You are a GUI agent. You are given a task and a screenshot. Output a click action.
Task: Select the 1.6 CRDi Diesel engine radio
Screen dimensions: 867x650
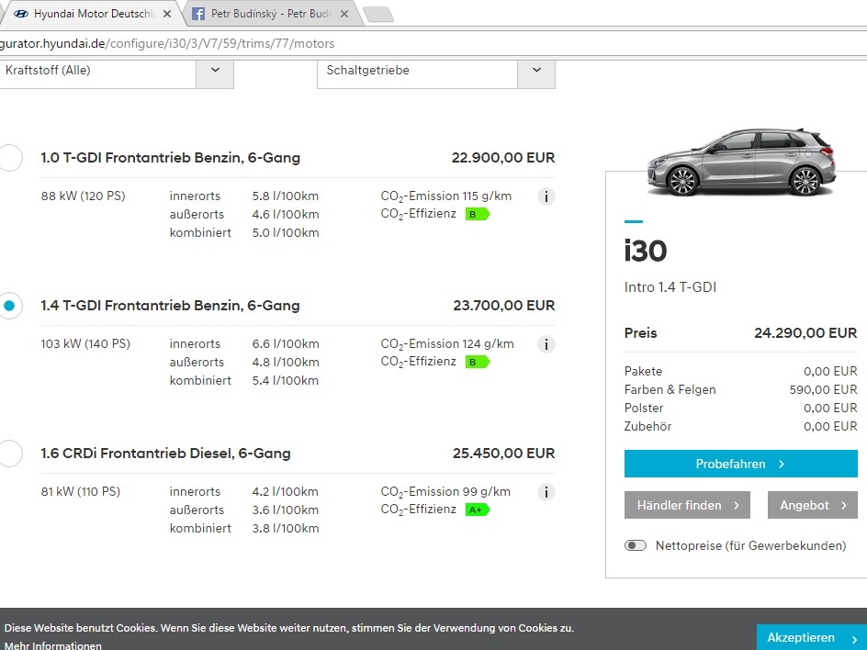point(9,454)
